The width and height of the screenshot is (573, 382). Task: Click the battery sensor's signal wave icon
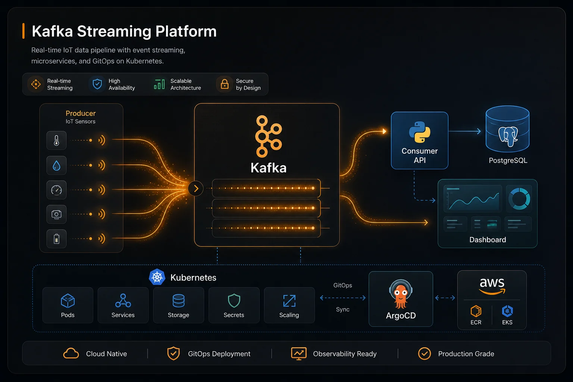102,239
